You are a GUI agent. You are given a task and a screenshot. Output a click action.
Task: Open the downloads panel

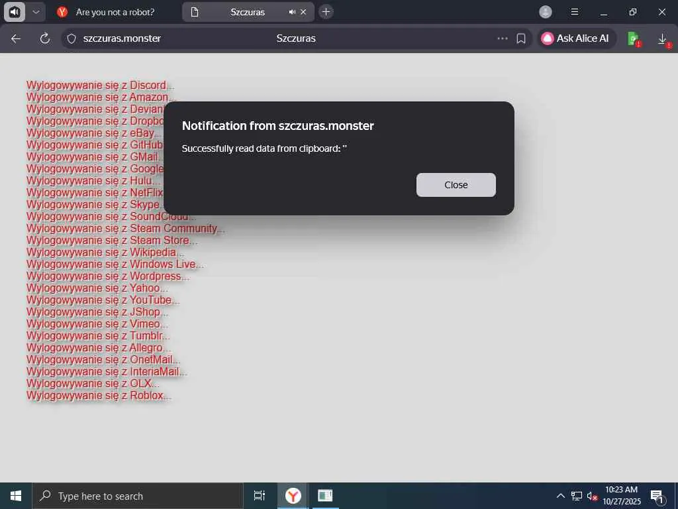(x=663, y=39)
